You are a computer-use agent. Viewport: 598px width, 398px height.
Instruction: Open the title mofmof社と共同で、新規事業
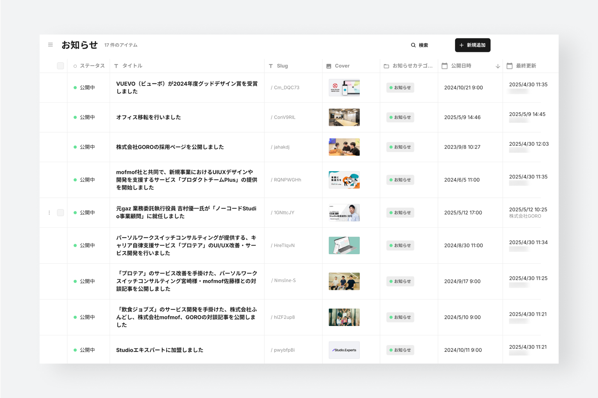click(x=187, y=180)
